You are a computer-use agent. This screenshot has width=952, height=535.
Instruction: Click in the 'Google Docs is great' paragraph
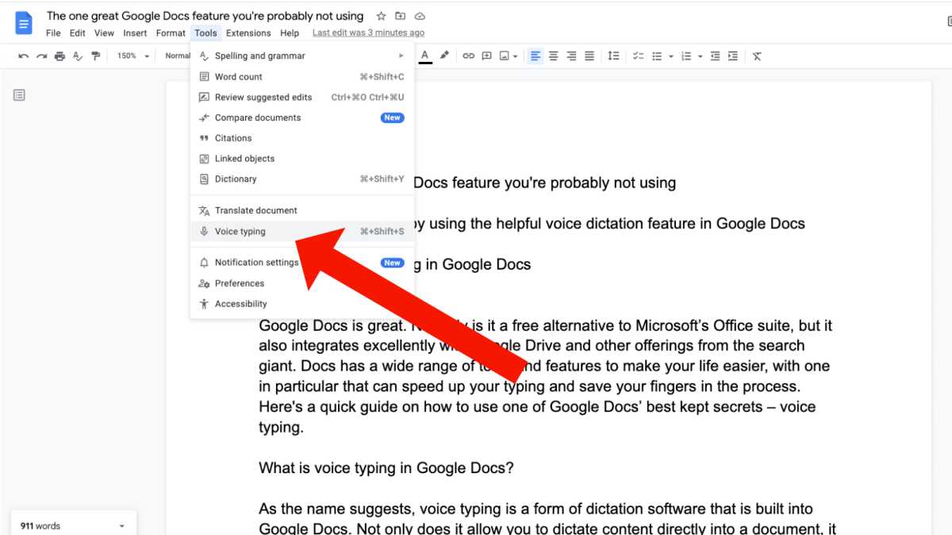545,376
